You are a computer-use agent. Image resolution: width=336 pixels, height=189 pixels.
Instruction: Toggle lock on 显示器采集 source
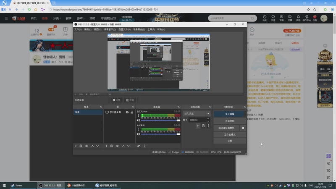point(132,113)
